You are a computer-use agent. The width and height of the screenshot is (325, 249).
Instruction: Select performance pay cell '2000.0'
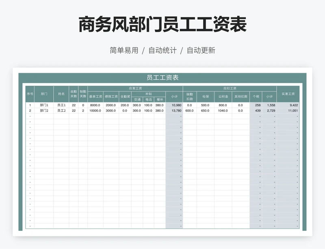(111, 105)
